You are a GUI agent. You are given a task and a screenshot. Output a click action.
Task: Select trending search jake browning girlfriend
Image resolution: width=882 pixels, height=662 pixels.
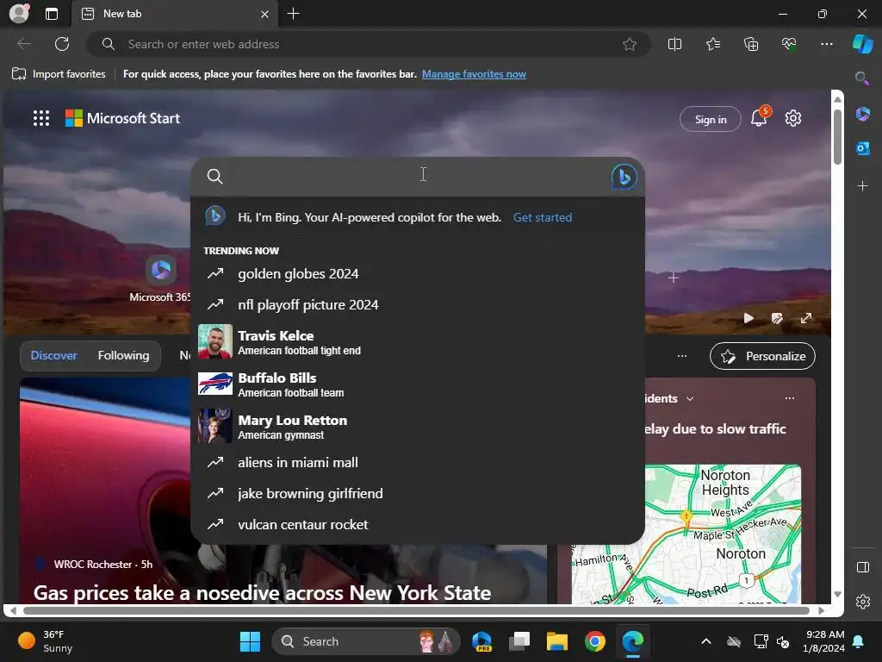[418, 493]
